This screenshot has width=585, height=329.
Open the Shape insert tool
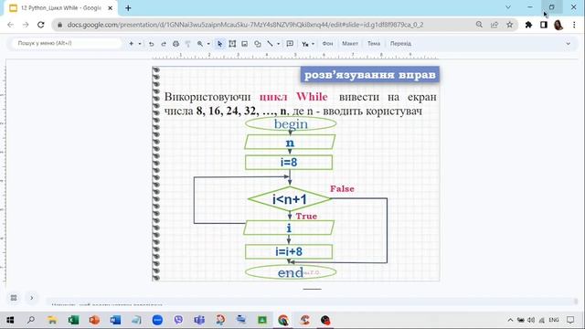(x=258, y=44)
